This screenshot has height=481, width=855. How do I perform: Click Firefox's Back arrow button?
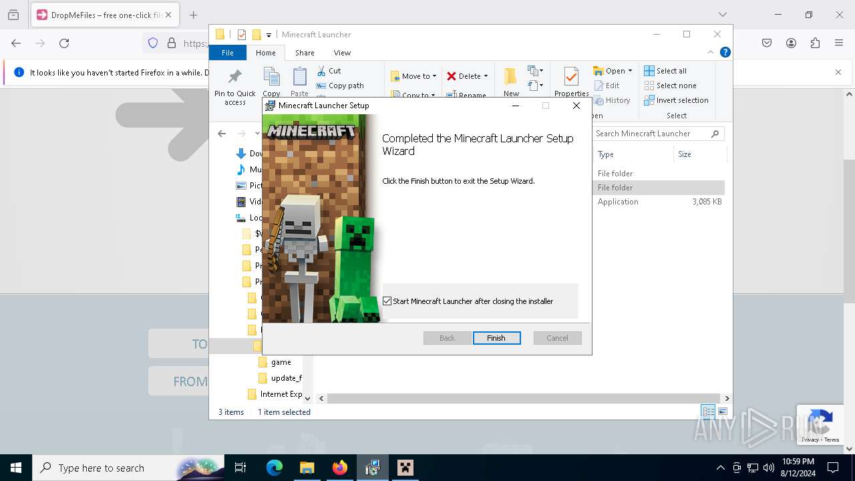16,43
